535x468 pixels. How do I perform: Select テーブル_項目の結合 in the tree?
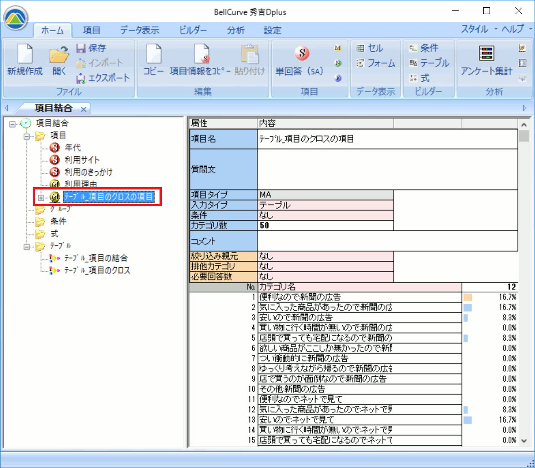pos(96,258)
